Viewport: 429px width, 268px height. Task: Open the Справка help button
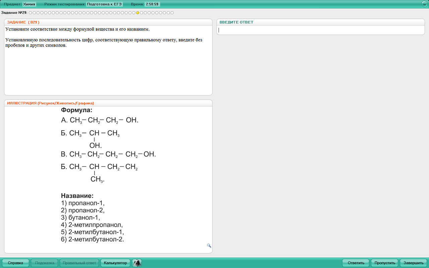click(x=15, y=263)
